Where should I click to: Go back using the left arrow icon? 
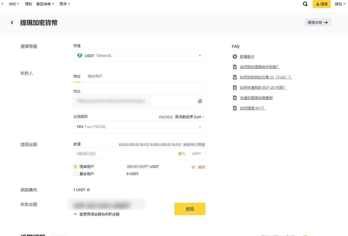(12, 22)
